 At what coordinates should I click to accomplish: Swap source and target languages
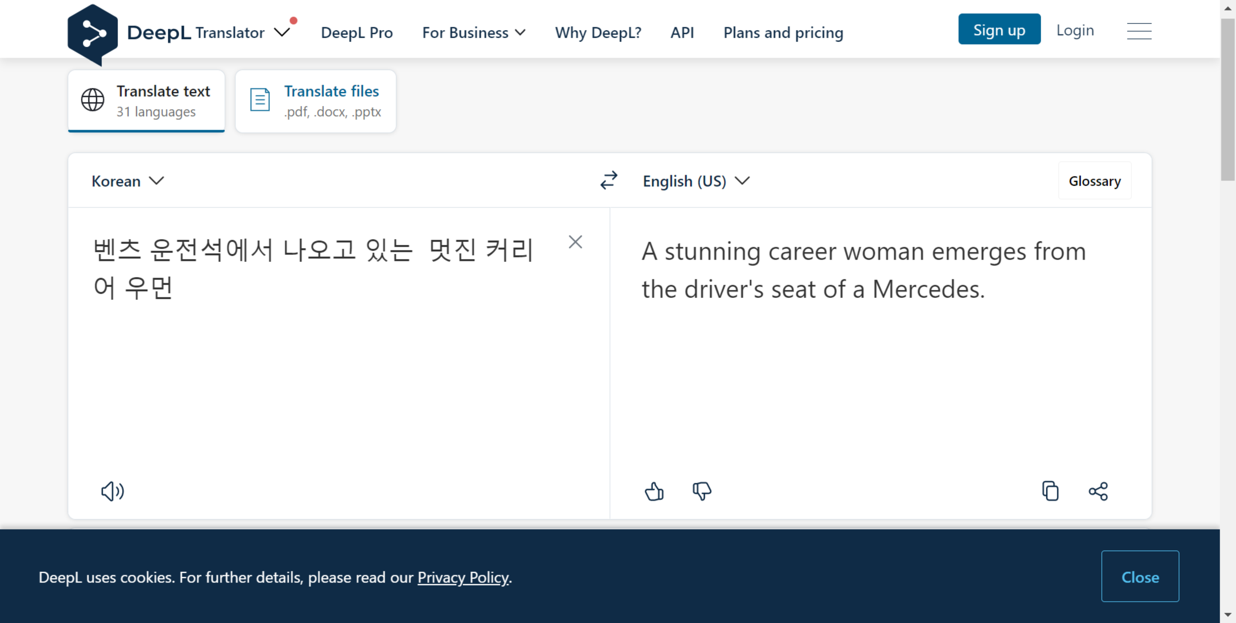(x=609, y=181)
